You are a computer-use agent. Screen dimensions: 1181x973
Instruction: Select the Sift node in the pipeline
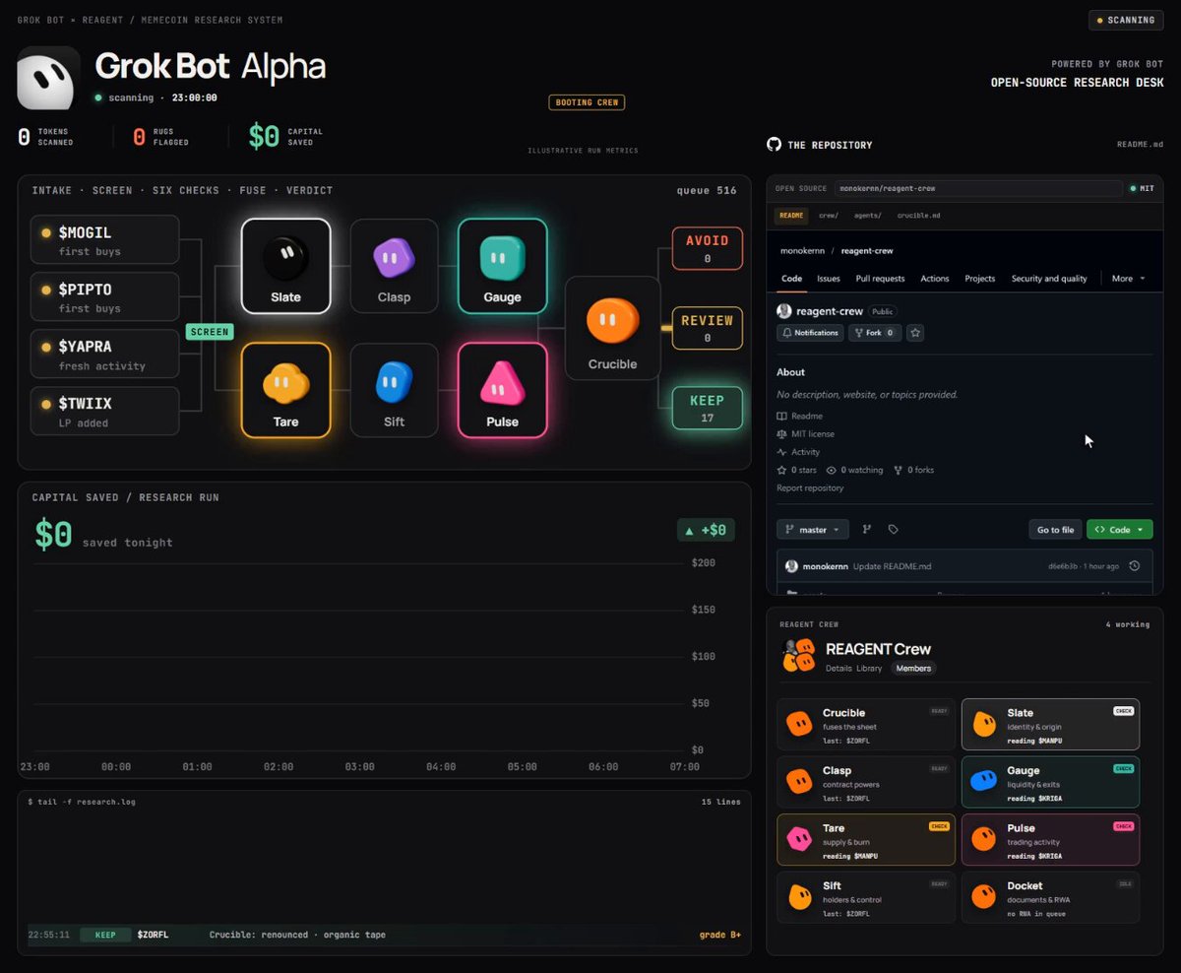click(394, 390)
